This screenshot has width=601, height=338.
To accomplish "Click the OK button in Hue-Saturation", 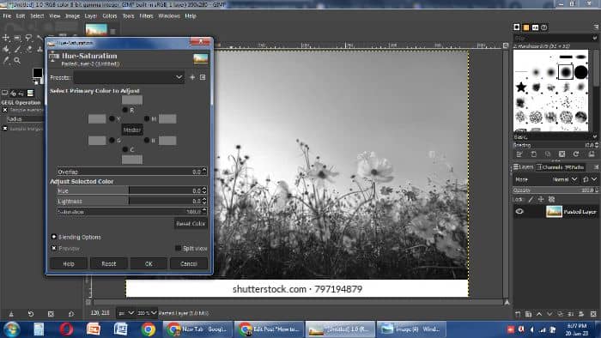I will pos(149,263).
